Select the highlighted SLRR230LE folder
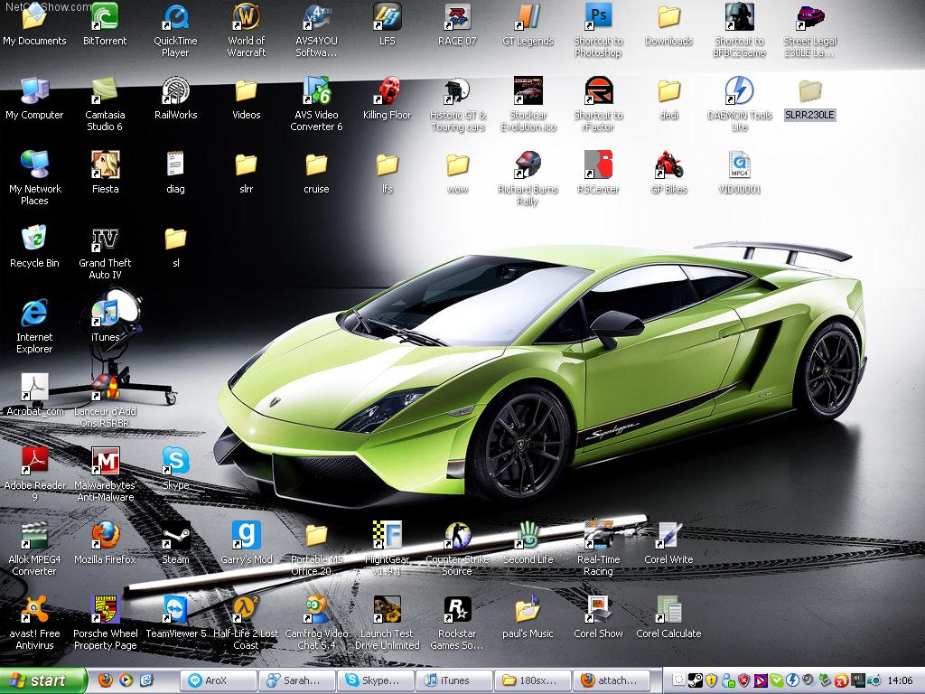Image resolution: width=925 pixels, height=694 pixels. (810, 91)
